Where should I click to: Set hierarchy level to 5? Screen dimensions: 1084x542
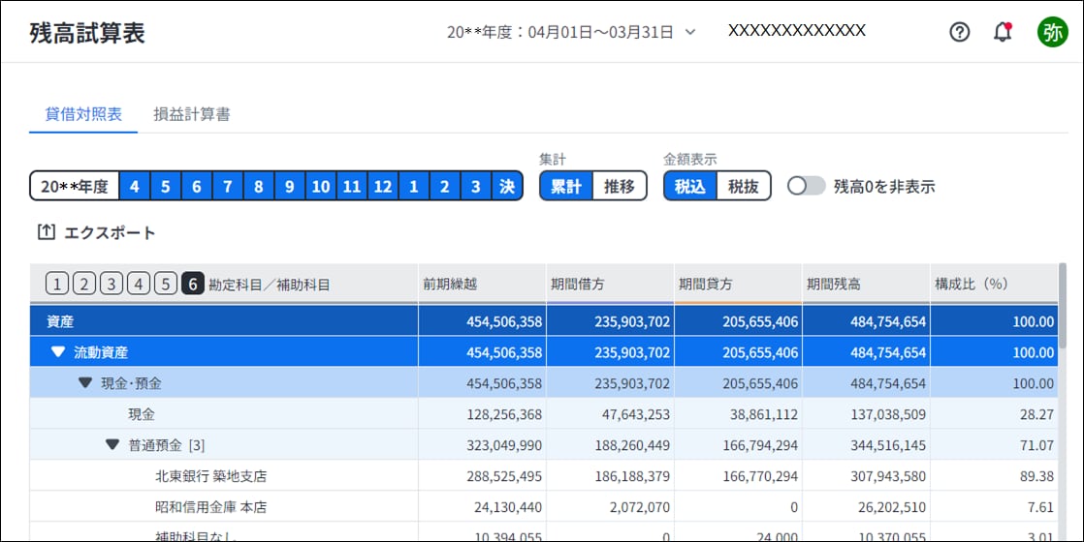165,284
